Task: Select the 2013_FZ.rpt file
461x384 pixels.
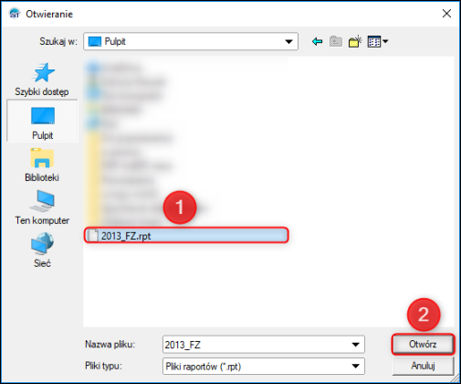Action: point(186,236)
